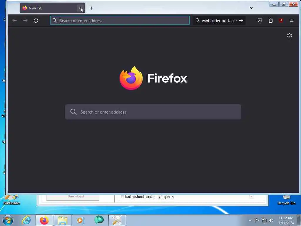The height and width of the screenshot is (226, 301).
Task: Open the volume speaker icon
Action: pyautogui.click(x=271, y=220)
